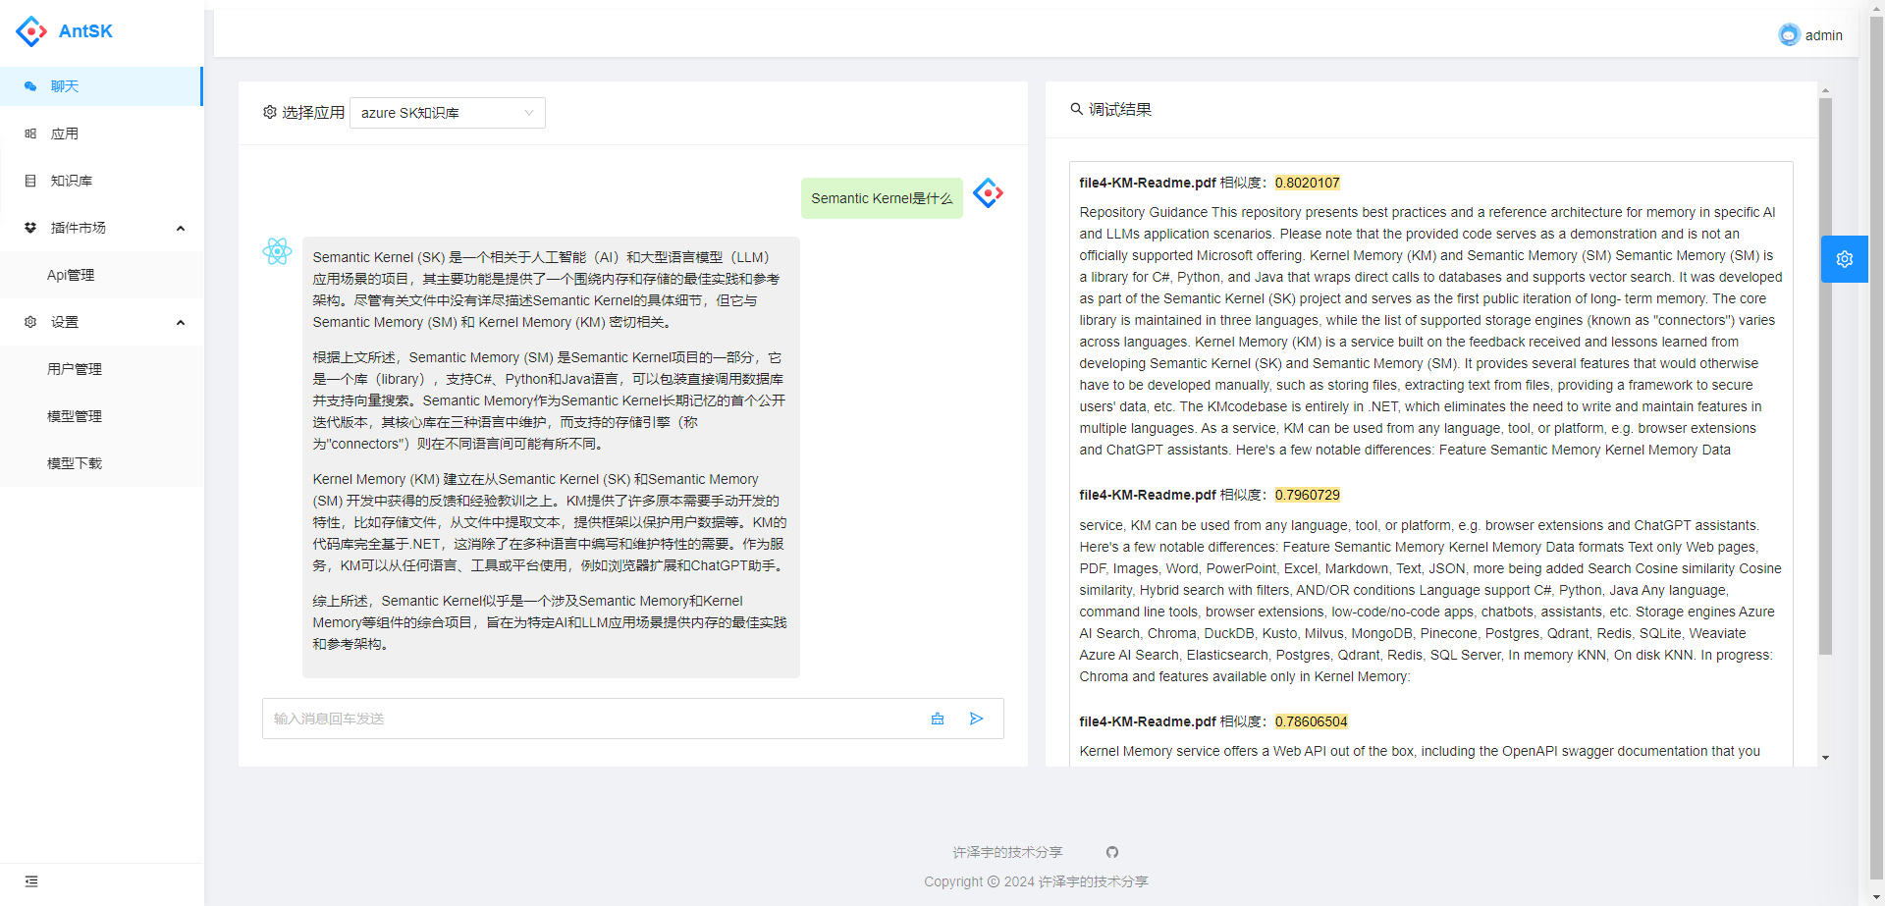This screenshot has width=1885, height=906.
Task: Click the 'Semantic Kernel是什么' message bubble
Action: tap(882, 198)
